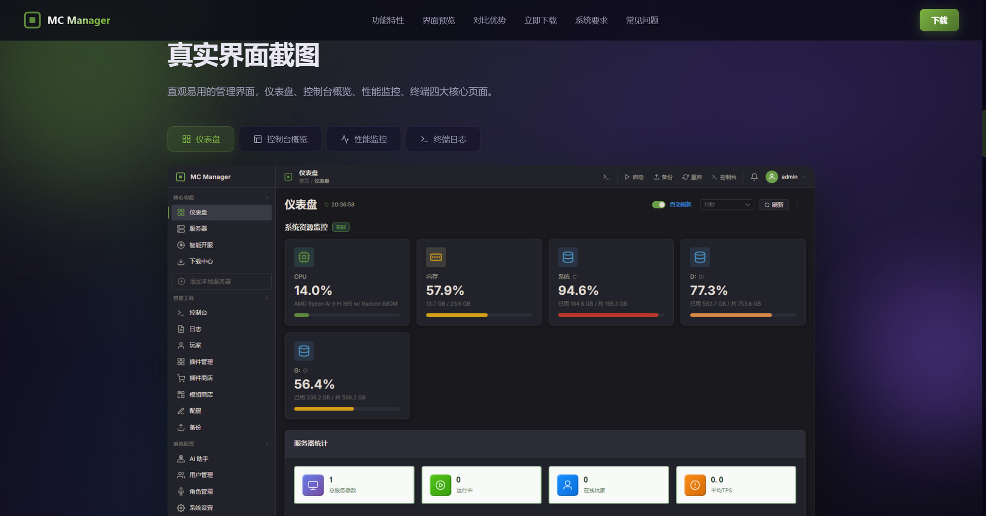The height and width of the screenshot is (516, 986).
Task: Click the green play icon for 运行中
Action: pyautogui.click(x=440, y=485)
